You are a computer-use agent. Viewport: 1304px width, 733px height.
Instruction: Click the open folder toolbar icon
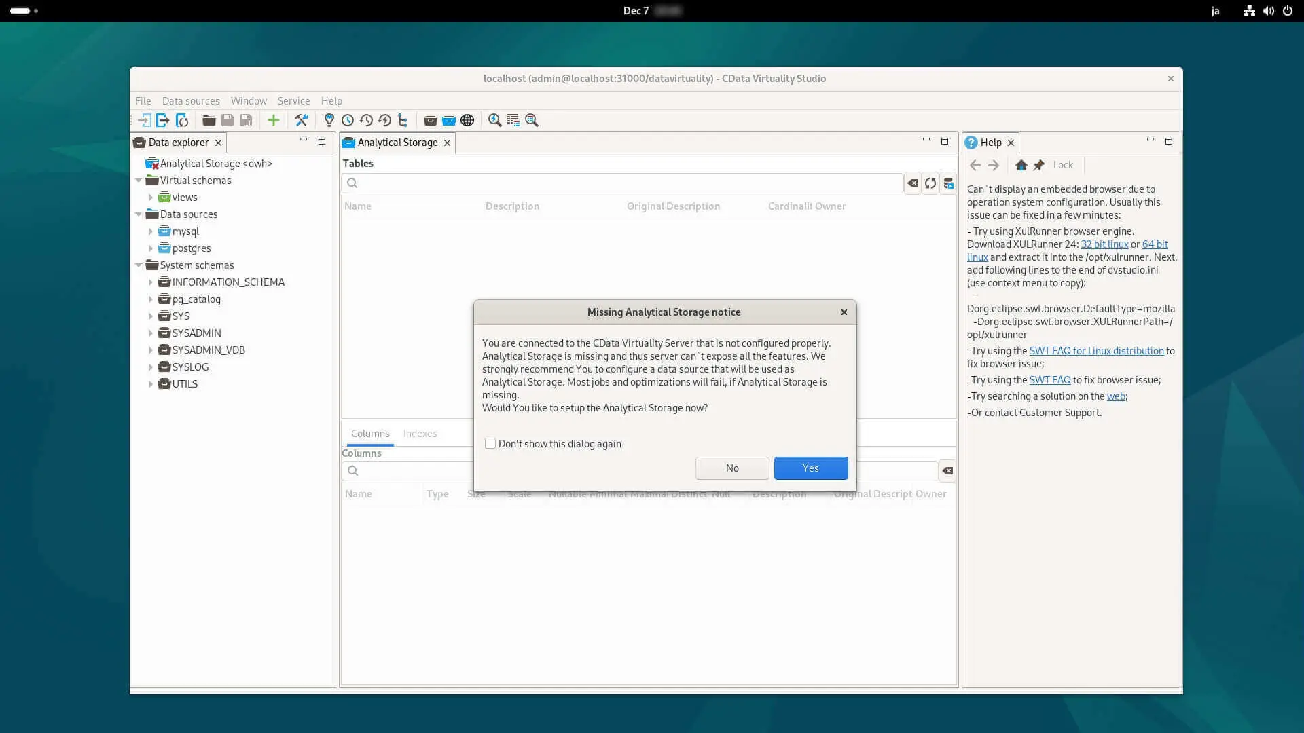[209, 120]
